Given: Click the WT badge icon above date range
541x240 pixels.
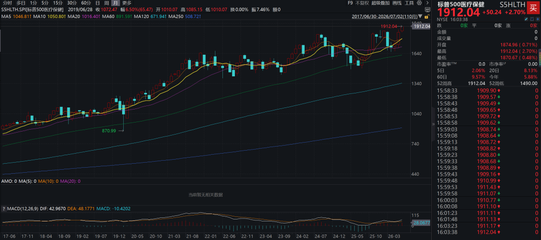Looking at the screenshot, I should click(x=427, y=10).
